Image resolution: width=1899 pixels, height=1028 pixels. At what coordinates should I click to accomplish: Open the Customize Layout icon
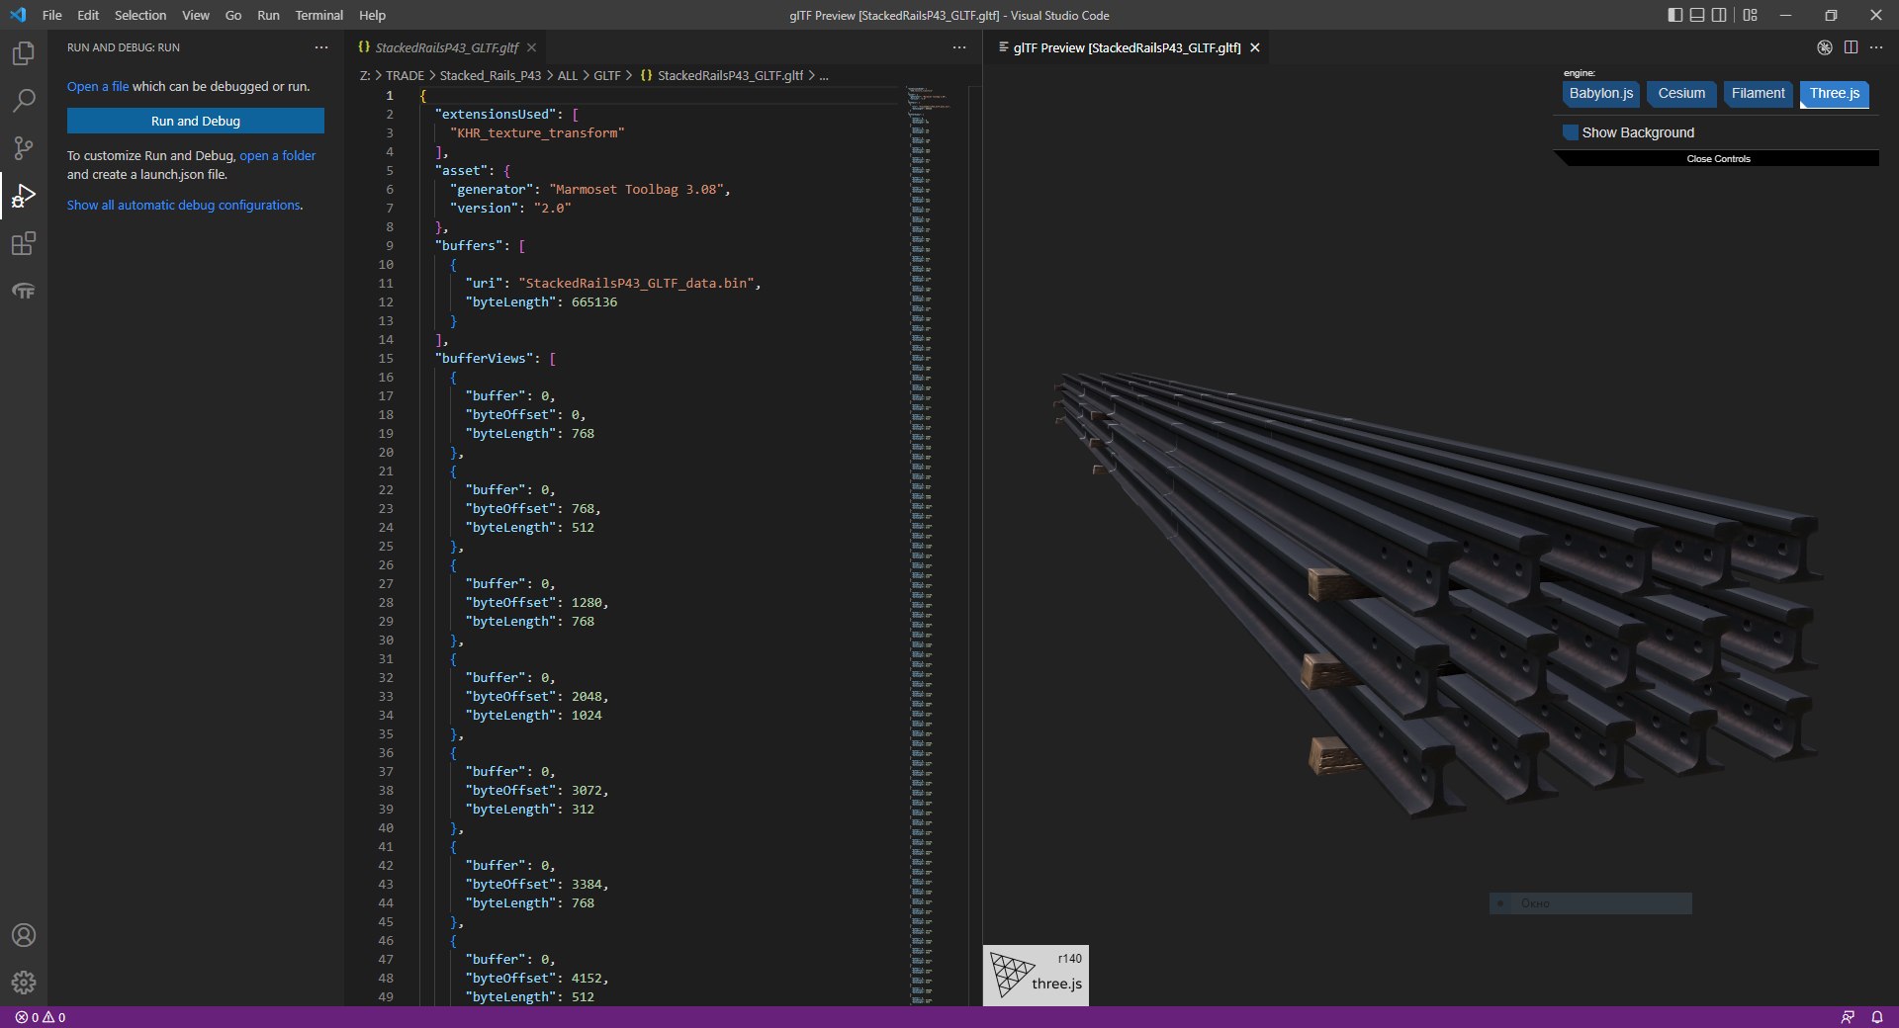[1751, 15]
